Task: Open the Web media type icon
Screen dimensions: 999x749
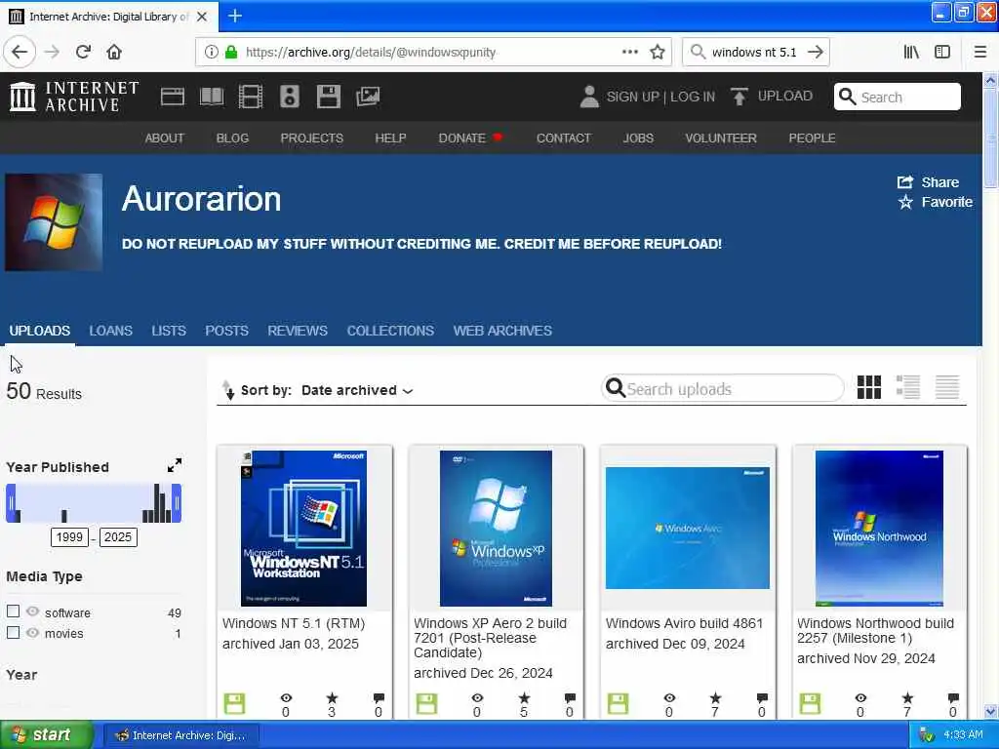Action: pyautogui.click(x=172, y=97)
